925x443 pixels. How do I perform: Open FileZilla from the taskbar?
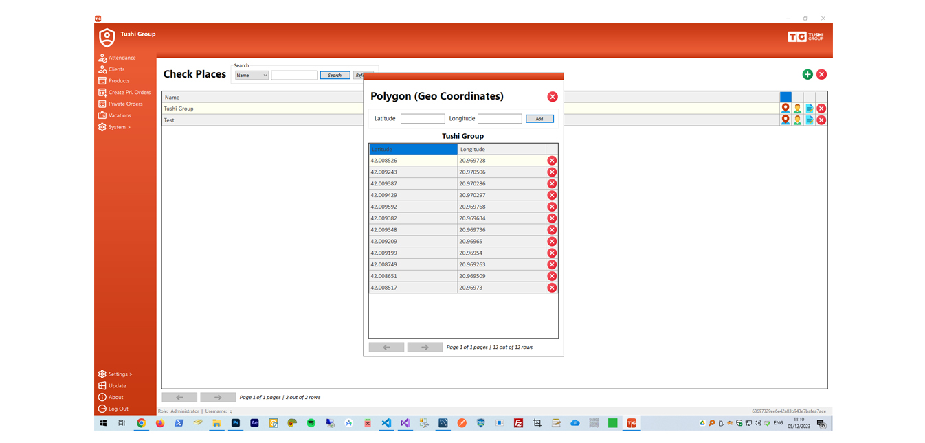tap(519, 423)
